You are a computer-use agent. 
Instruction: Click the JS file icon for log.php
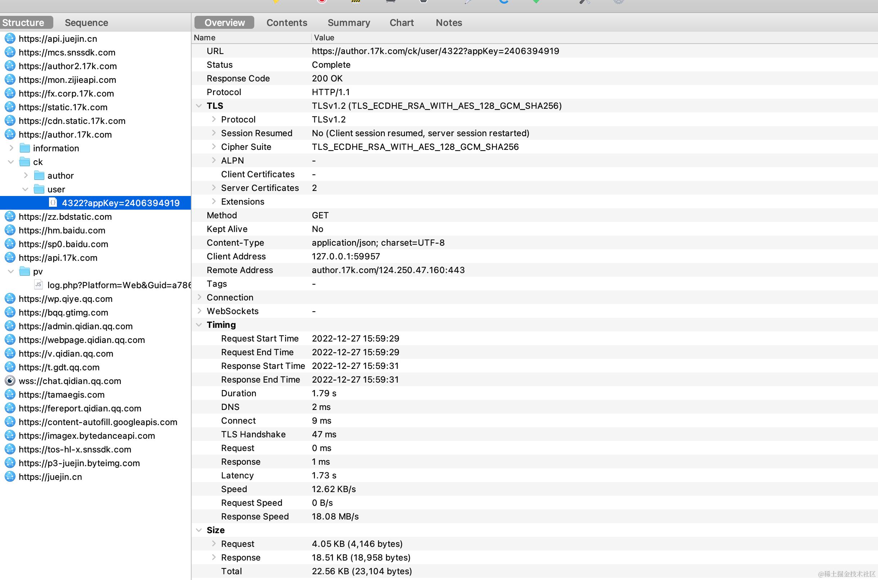click(38, 285)
